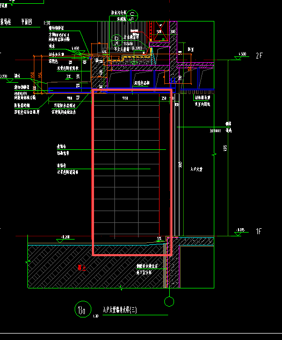Click the 1150 horizontal dimension text
Viewport: 282px width, 340px height.
pyautogui.click(x=125, y=98)
